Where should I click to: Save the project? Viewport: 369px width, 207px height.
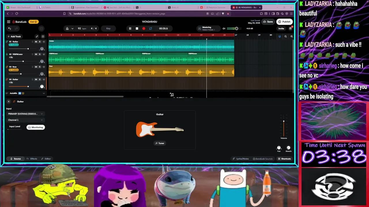pyautogui.click(x=268, y=22)
